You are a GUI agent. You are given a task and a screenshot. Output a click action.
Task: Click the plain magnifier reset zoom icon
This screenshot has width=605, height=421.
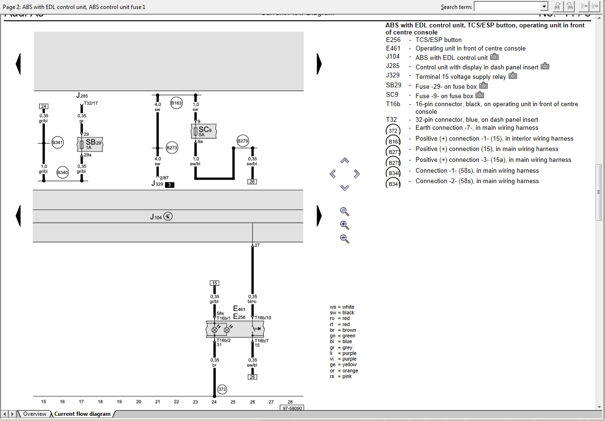click(345, 211)
